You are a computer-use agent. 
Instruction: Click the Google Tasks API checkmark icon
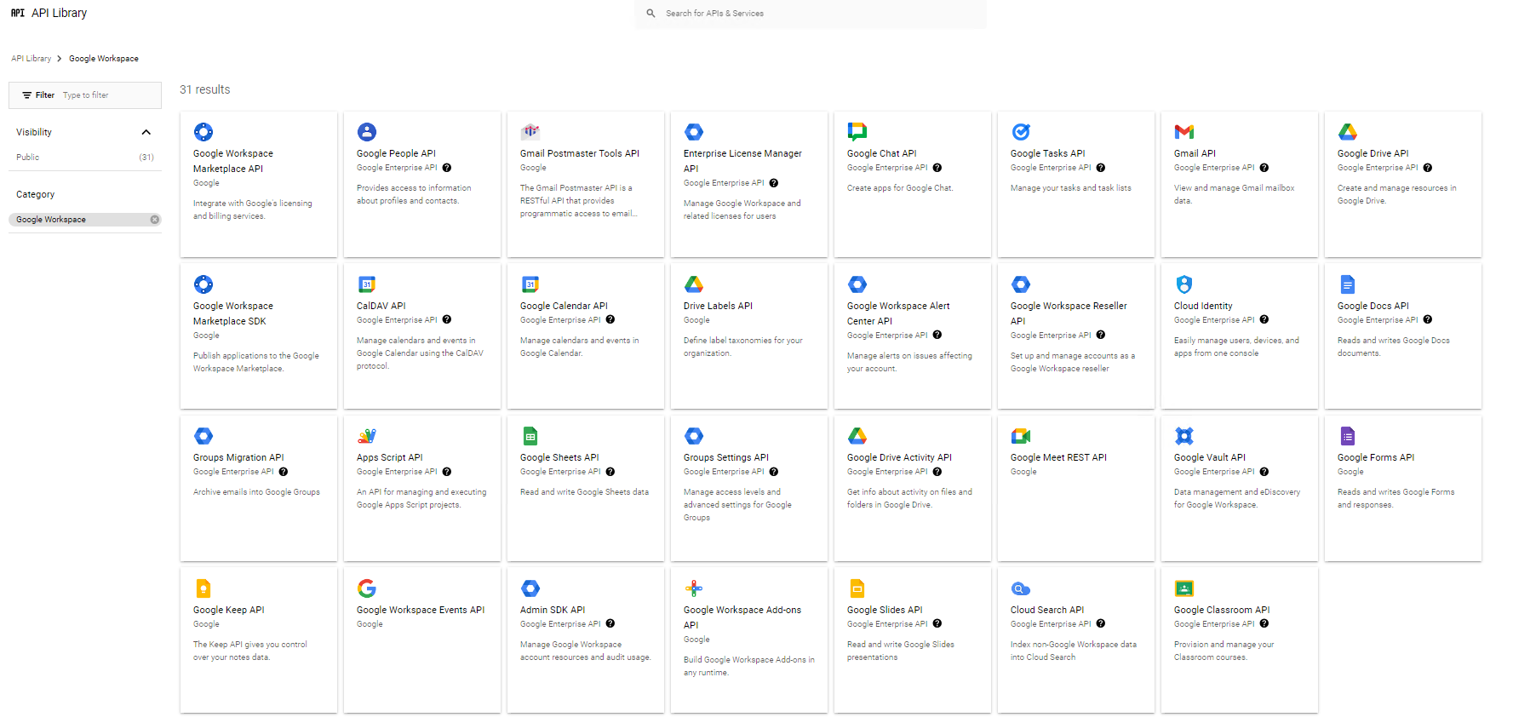click(x=1021, y=132)
